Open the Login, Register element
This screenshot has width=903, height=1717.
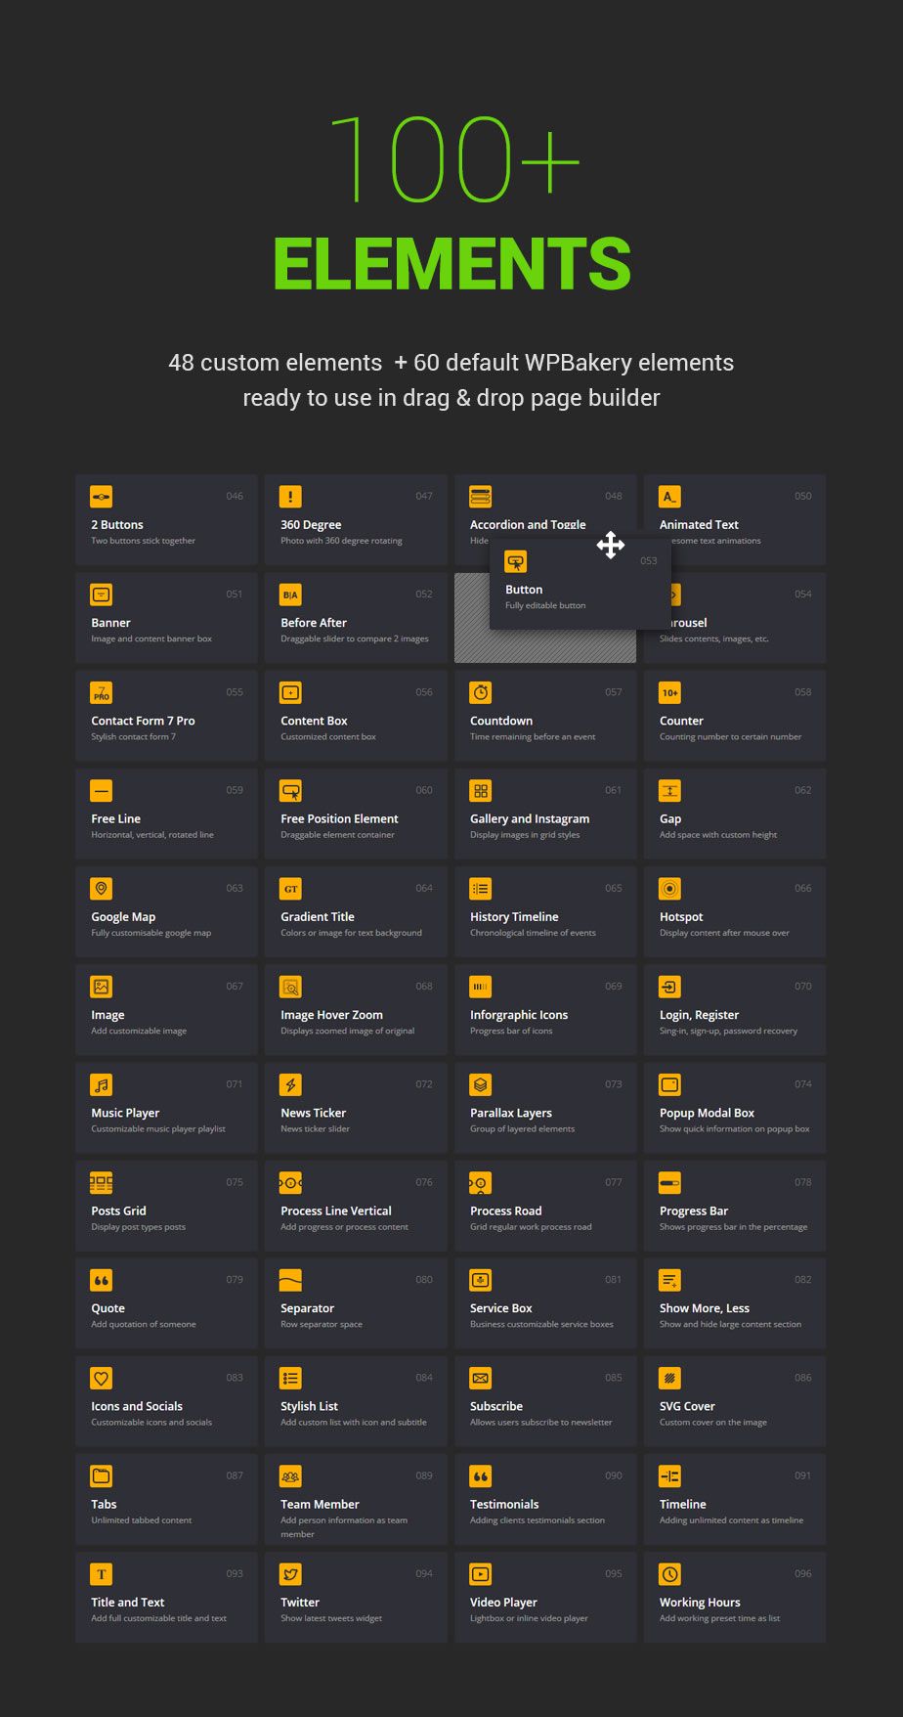(x=734, y=1009)
